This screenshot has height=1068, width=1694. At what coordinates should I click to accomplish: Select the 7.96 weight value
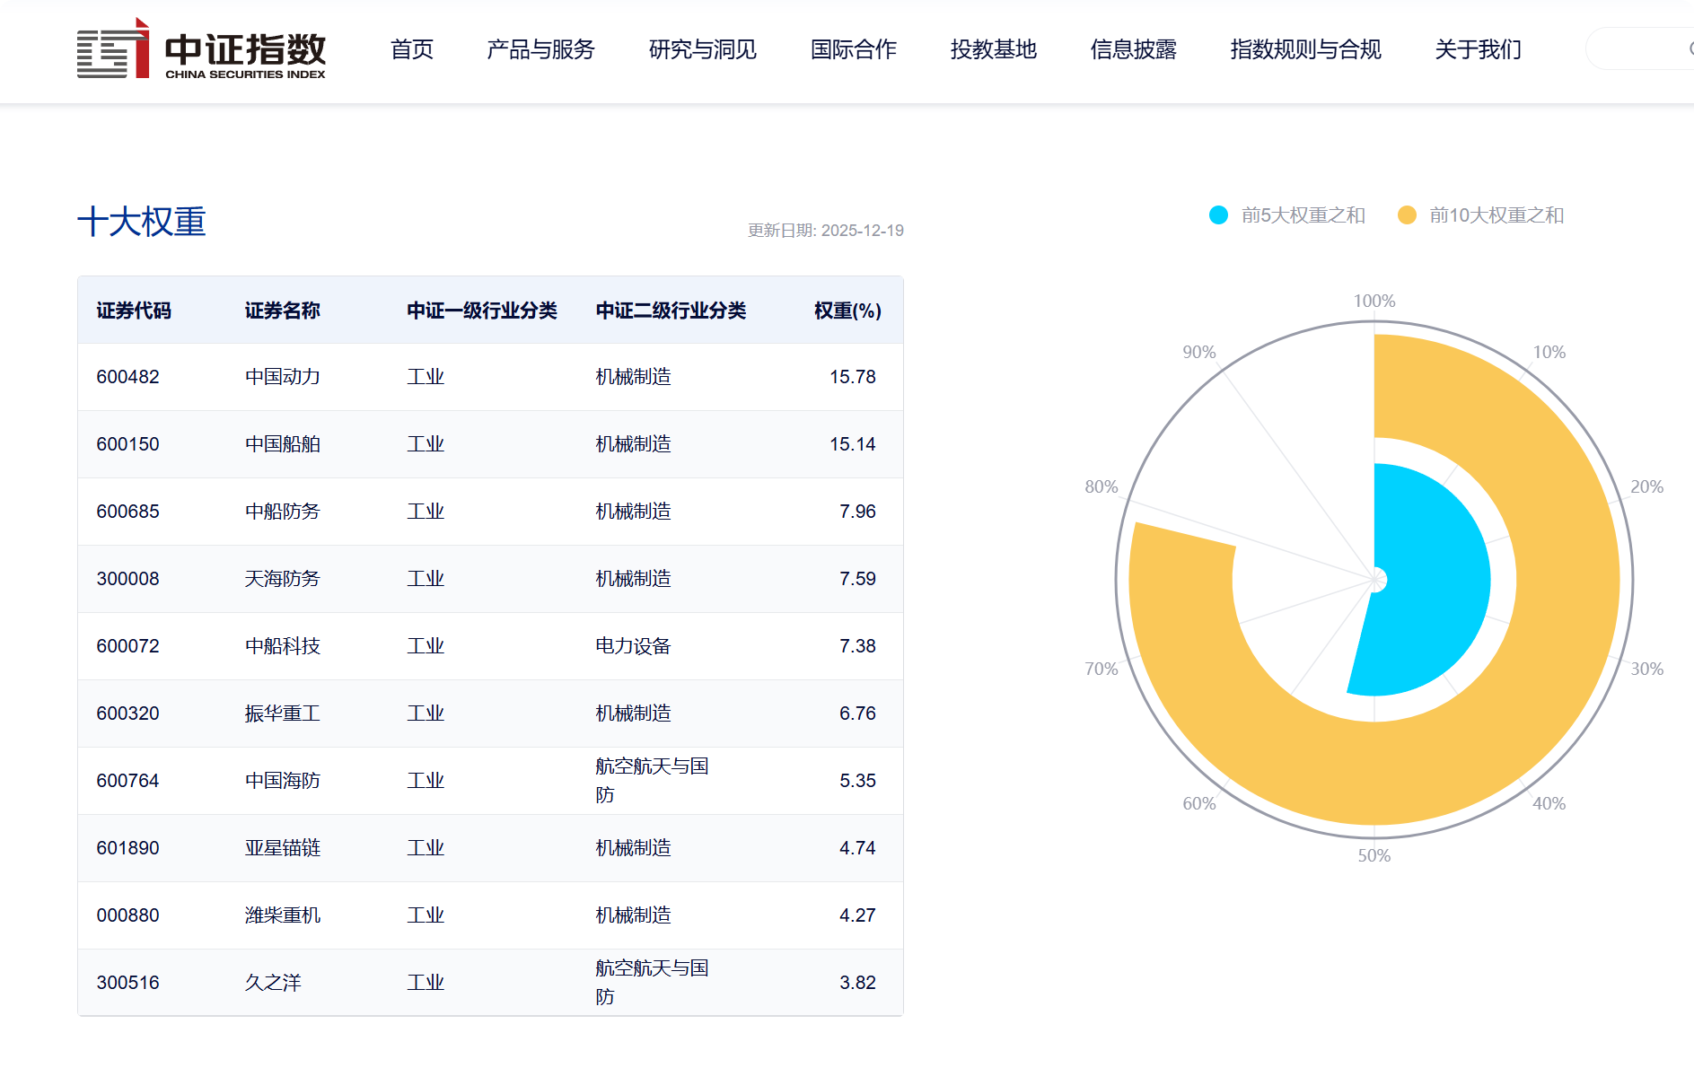pyautogui.click(x=858, y=512)
